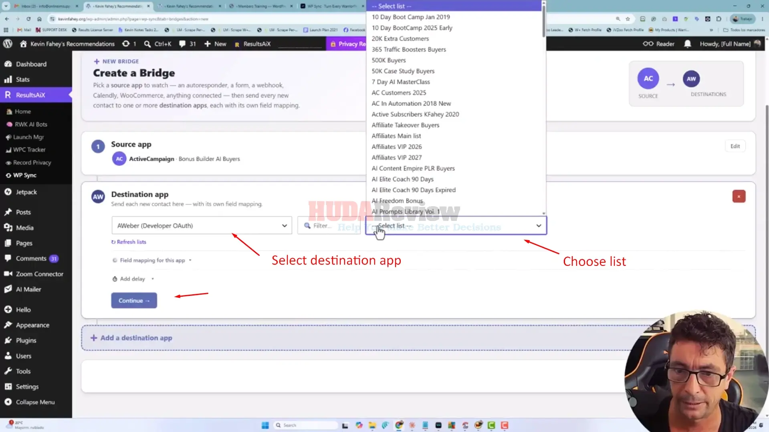The image size is (769, 432).
Task: Choose 'AI Elite Coach 90 Days' list
Action: [402, 179]
